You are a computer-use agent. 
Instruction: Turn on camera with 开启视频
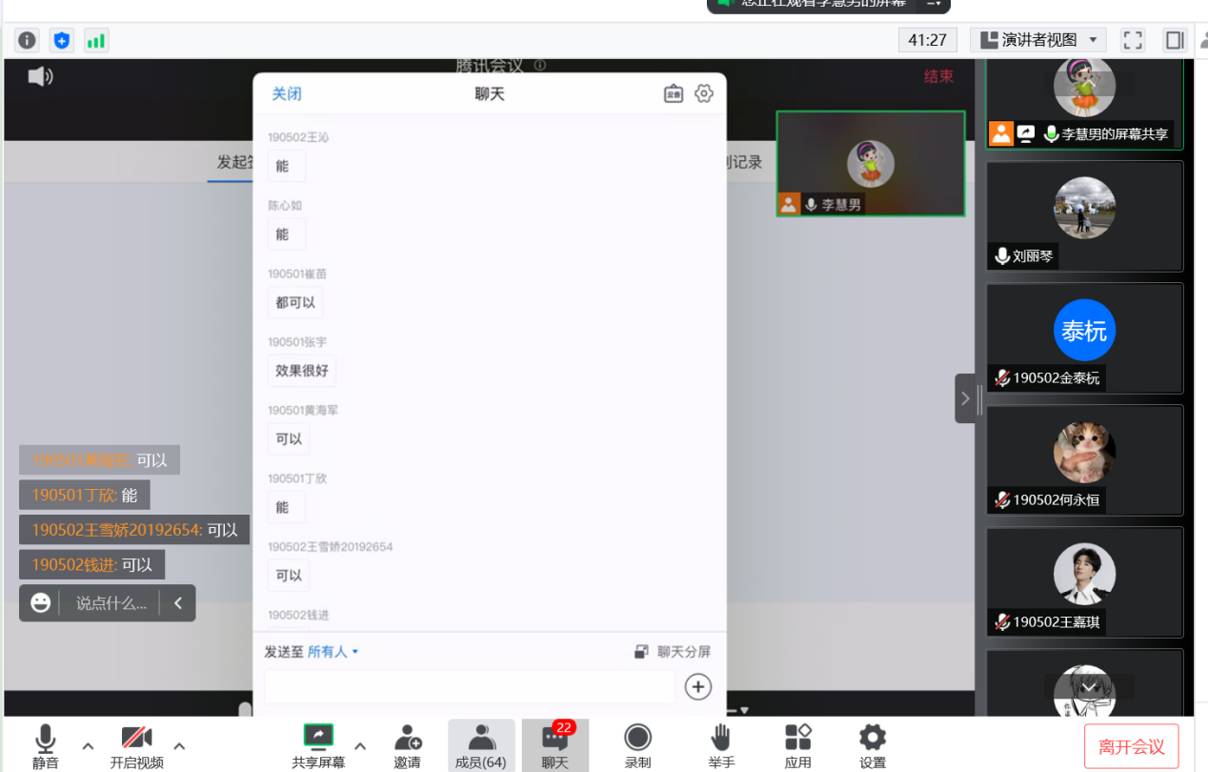click(x=136, y=744)
